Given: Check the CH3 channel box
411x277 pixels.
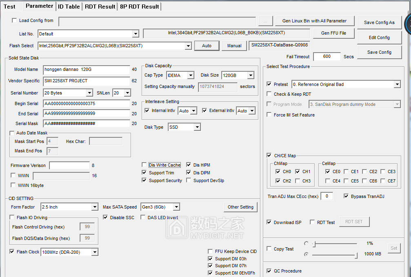Looking at the screenshot, I should [x=298, y=181].
